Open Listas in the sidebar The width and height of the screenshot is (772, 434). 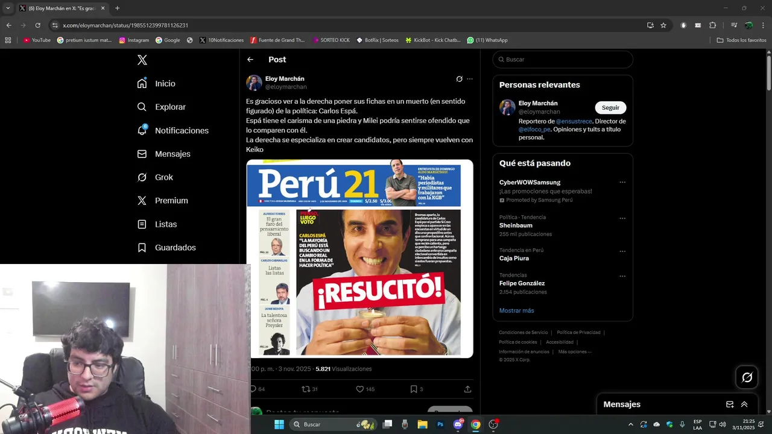(x=157, y=224)
